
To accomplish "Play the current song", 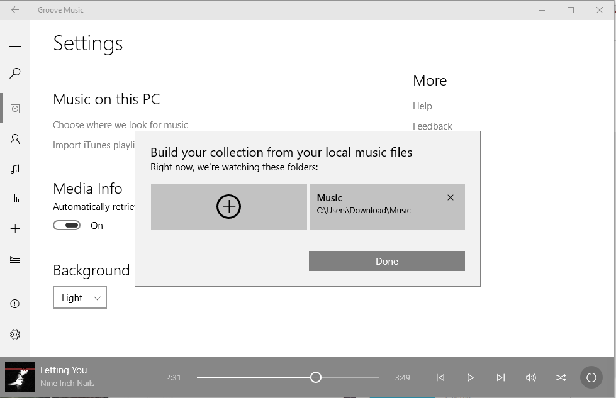I will click(x=470, y=378).
